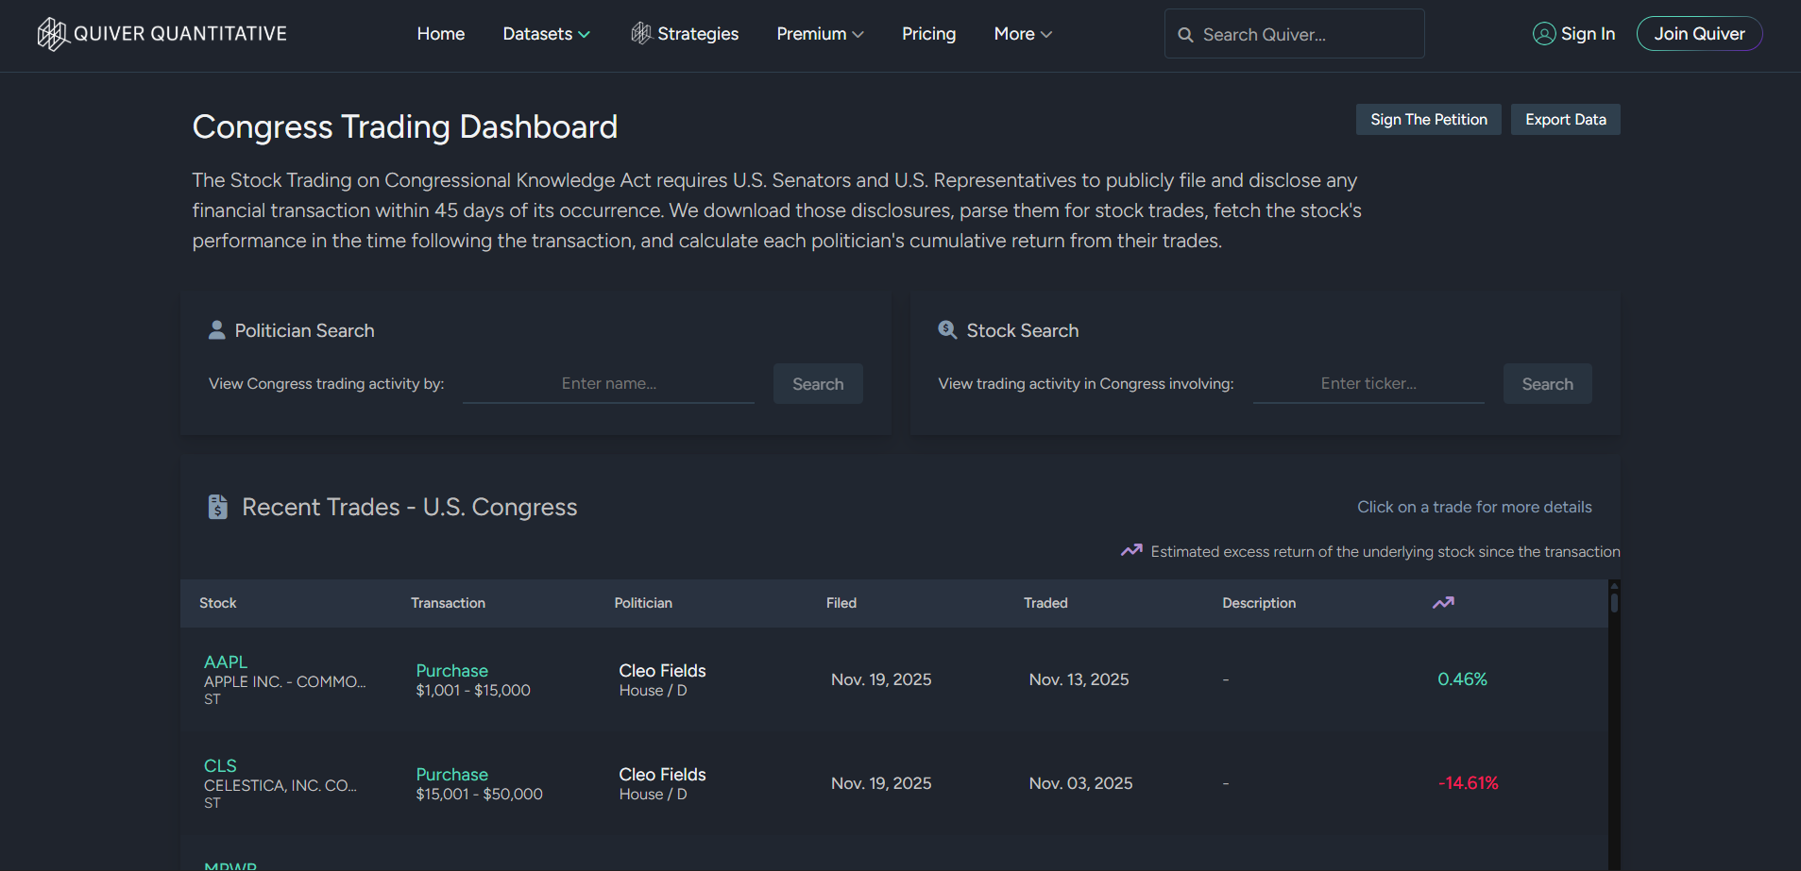Focus the Enter name politician field
1801x871 pixels.
[x=608, y=384]
